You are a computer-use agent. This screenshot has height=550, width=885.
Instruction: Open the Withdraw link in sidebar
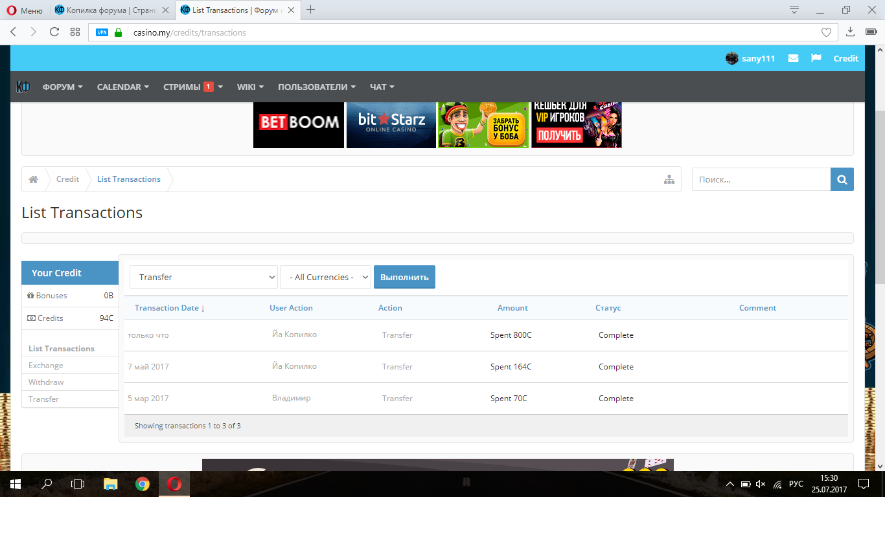[x=46, y=382]
